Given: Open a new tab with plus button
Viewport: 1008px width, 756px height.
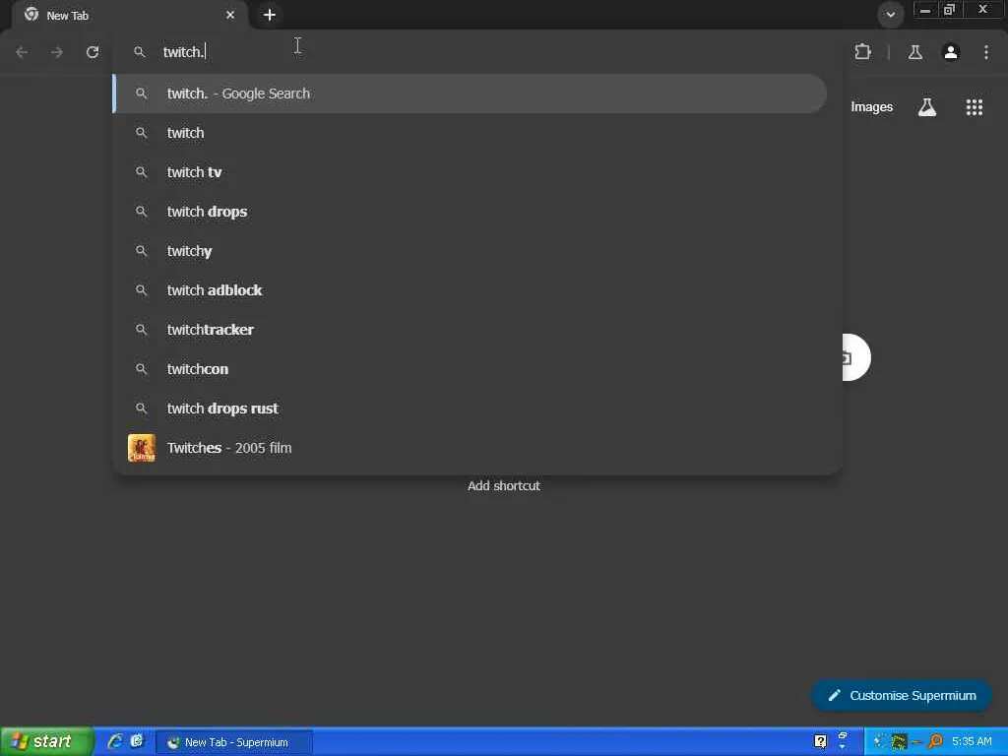Looking at the screenshot, I should pyautogui.click(x=270, y=15).
